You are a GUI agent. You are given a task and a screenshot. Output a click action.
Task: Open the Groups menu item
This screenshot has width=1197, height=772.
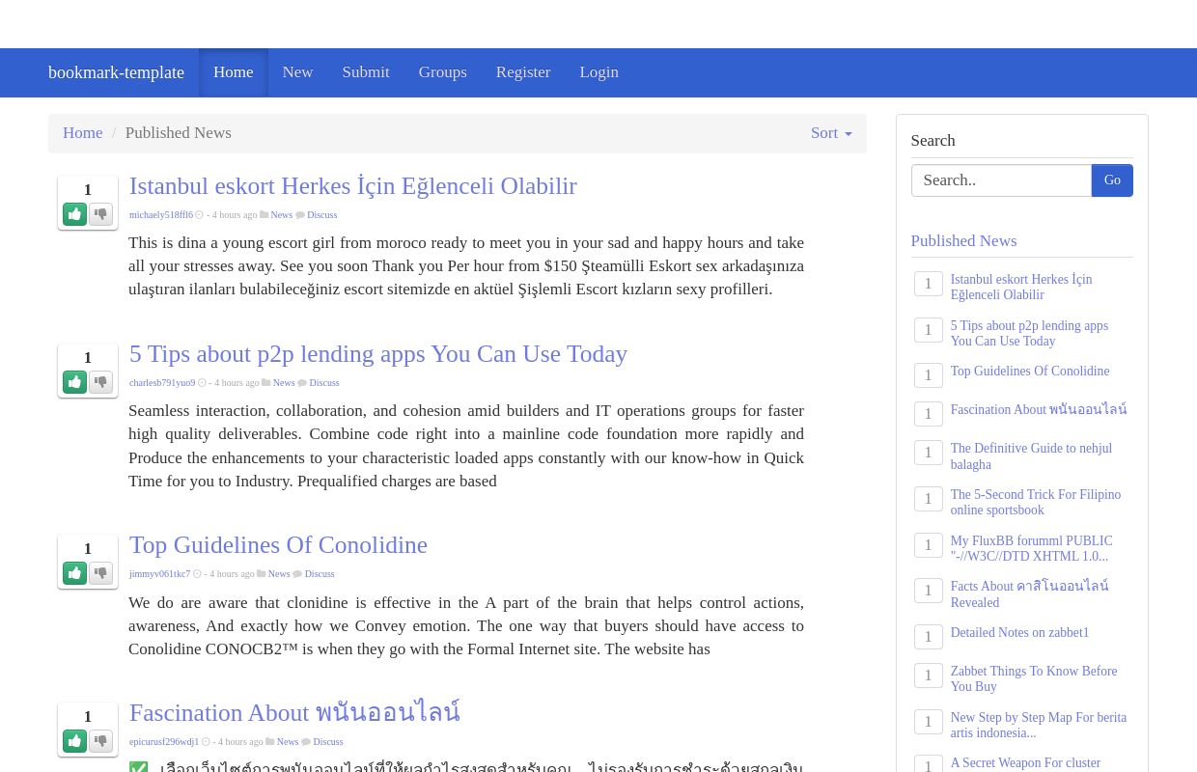[442, 72]
